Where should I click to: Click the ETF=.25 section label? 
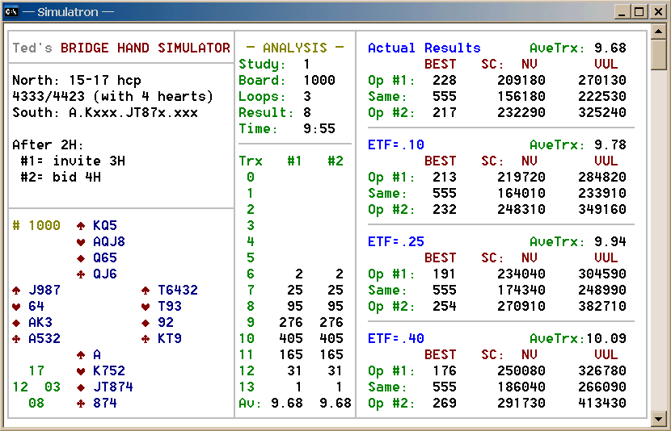point(396,242)
